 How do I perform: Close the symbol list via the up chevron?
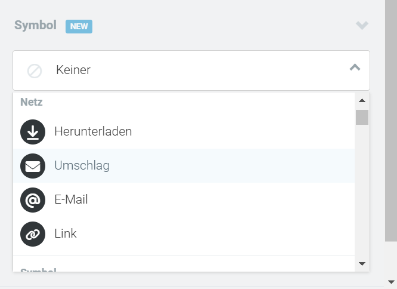point(355,67)
